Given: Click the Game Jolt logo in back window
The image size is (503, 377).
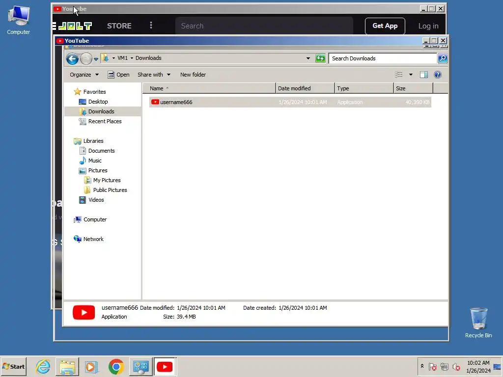Looking at the screenshot, I should [73, 26].
